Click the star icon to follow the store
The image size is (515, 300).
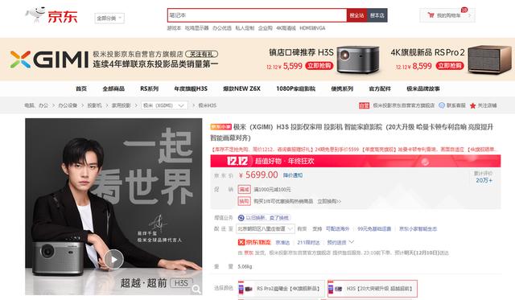coord(472,105)
